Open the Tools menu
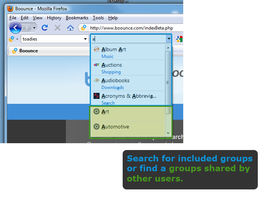 coord(98,18)
